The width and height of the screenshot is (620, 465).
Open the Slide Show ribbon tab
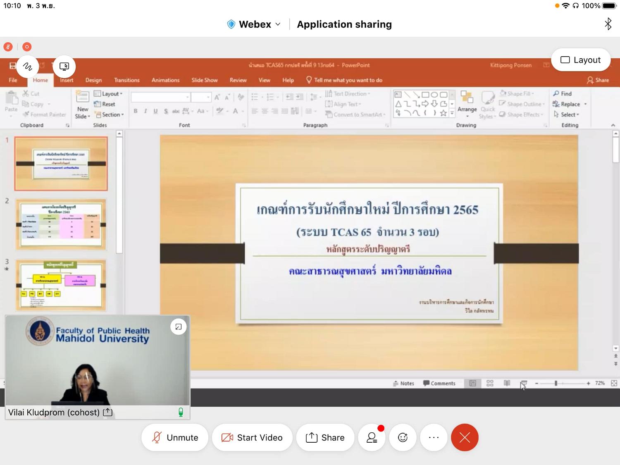pos(205,80)
